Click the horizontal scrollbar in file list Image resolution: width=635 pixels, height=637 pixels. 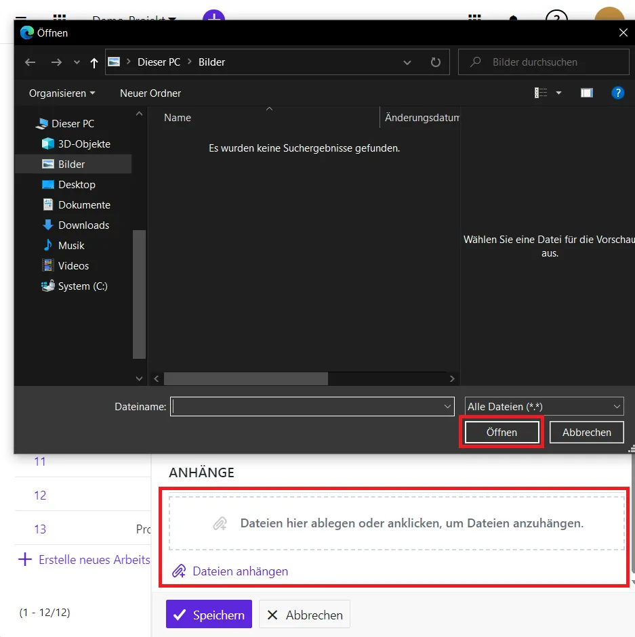(246, 378)
